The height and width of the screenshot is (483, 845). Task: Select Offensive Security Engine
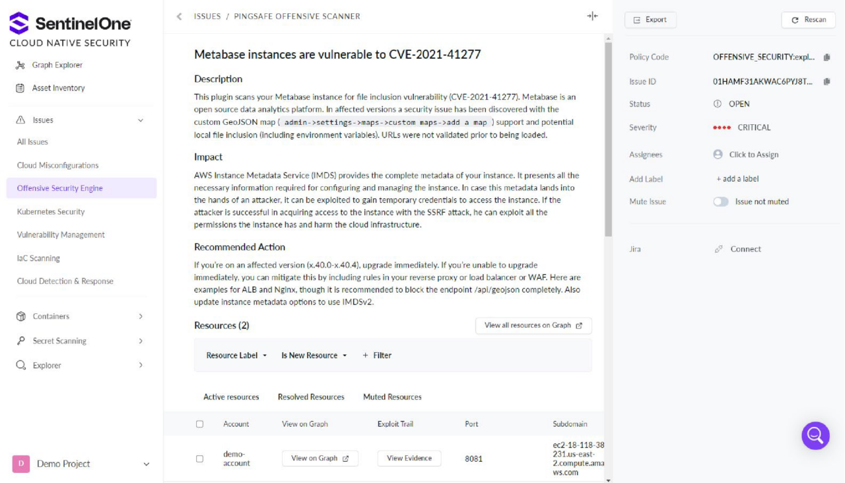point(82,188)
